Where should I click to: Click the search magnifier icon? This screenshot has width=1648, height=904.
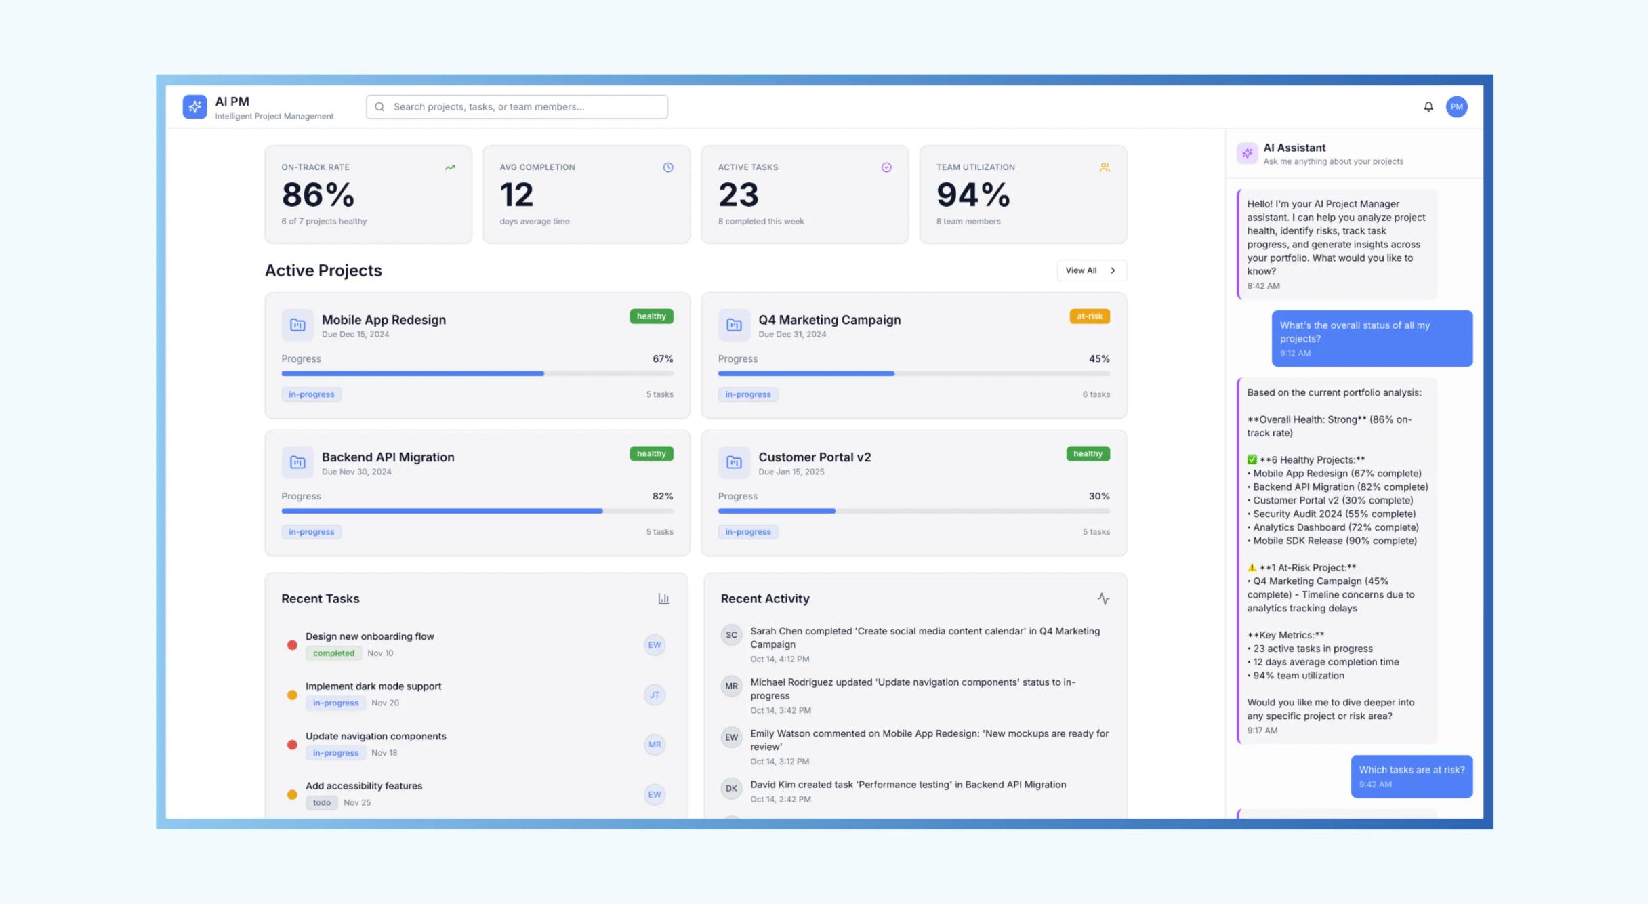click(379, 106)
